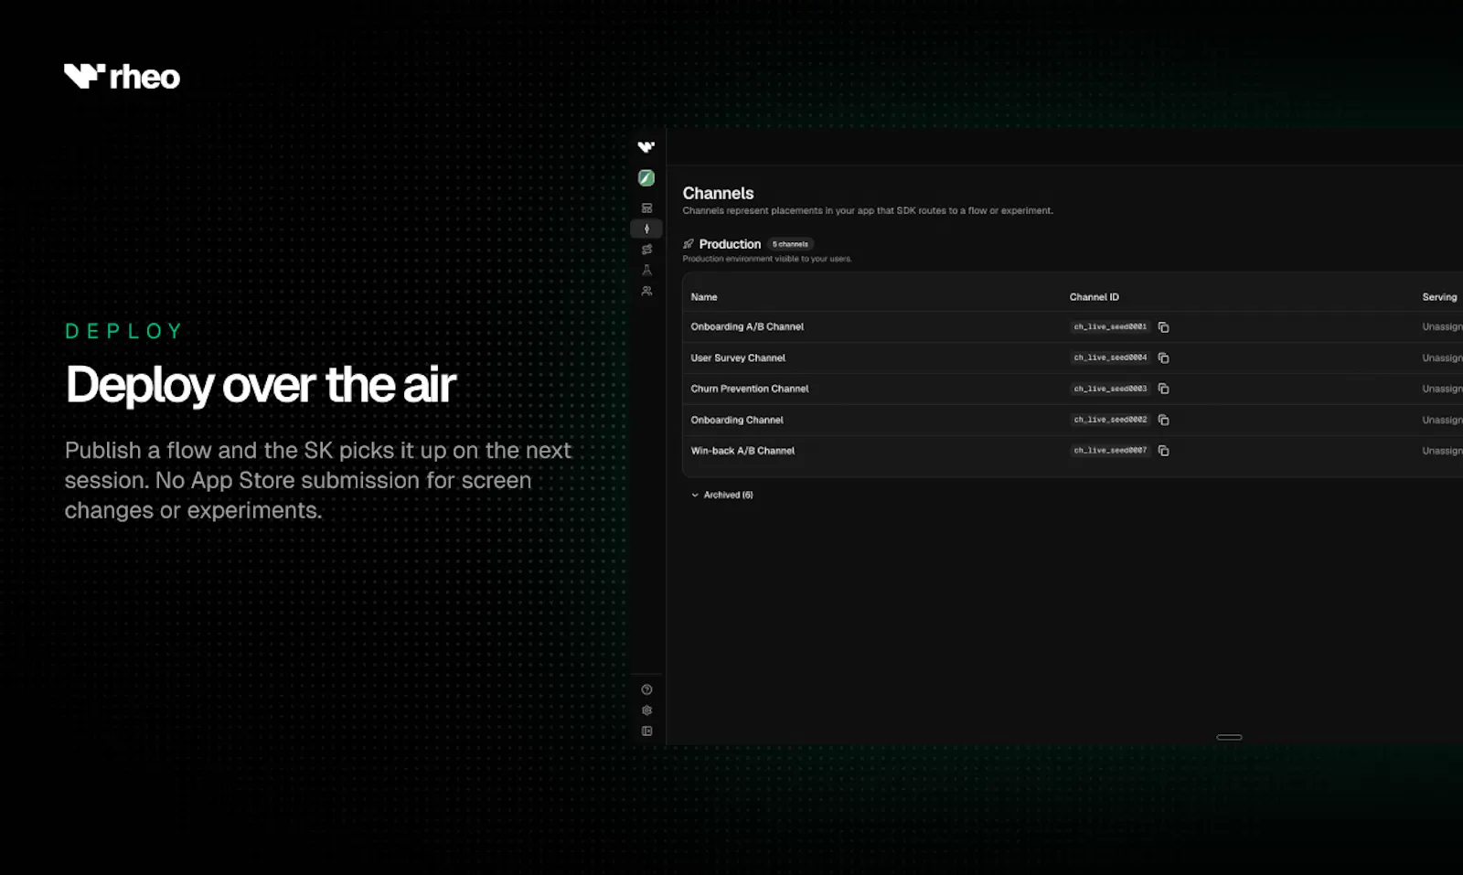Viewport: 1463px width, 875px height.
Task: Click the DEPLOY label text
Action: click(124, 331)
